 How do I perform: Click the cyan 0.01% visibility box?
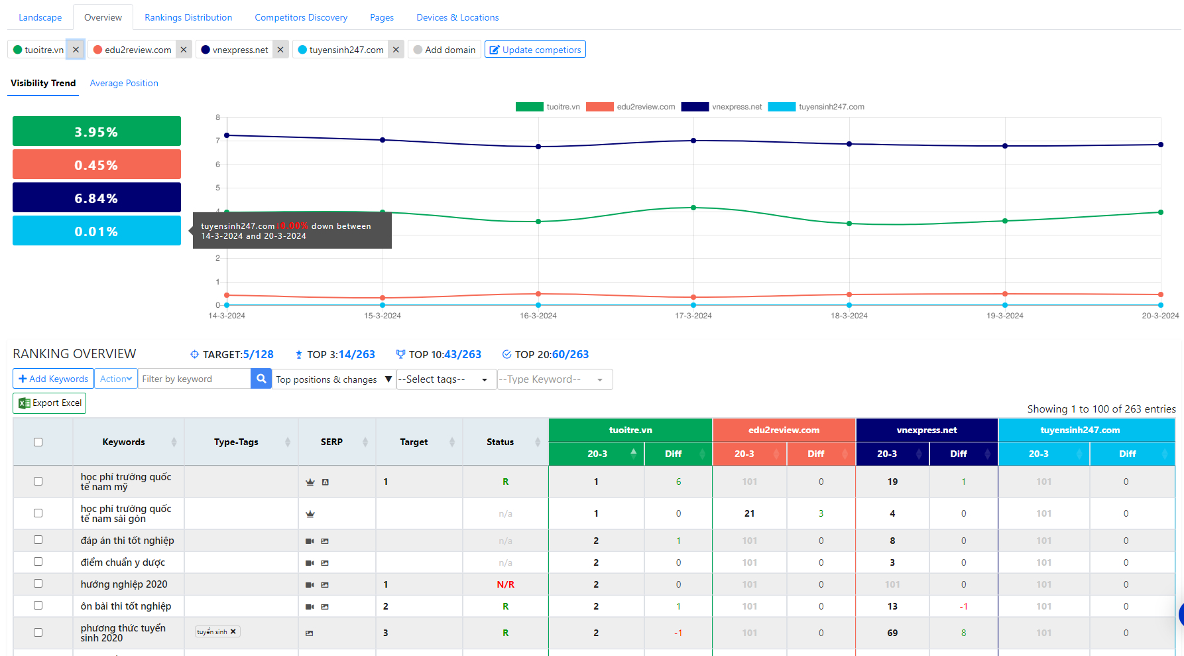97,231
